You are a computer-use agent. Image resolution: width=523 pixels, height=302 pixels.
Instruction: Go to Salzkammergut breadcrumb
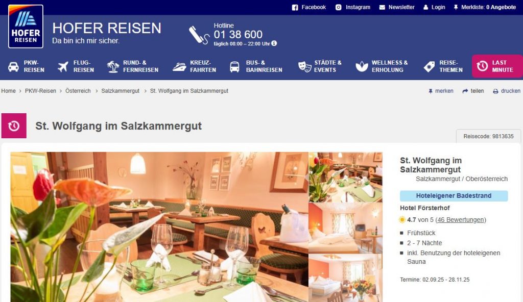pyautogui.click(x=121, y=91)
